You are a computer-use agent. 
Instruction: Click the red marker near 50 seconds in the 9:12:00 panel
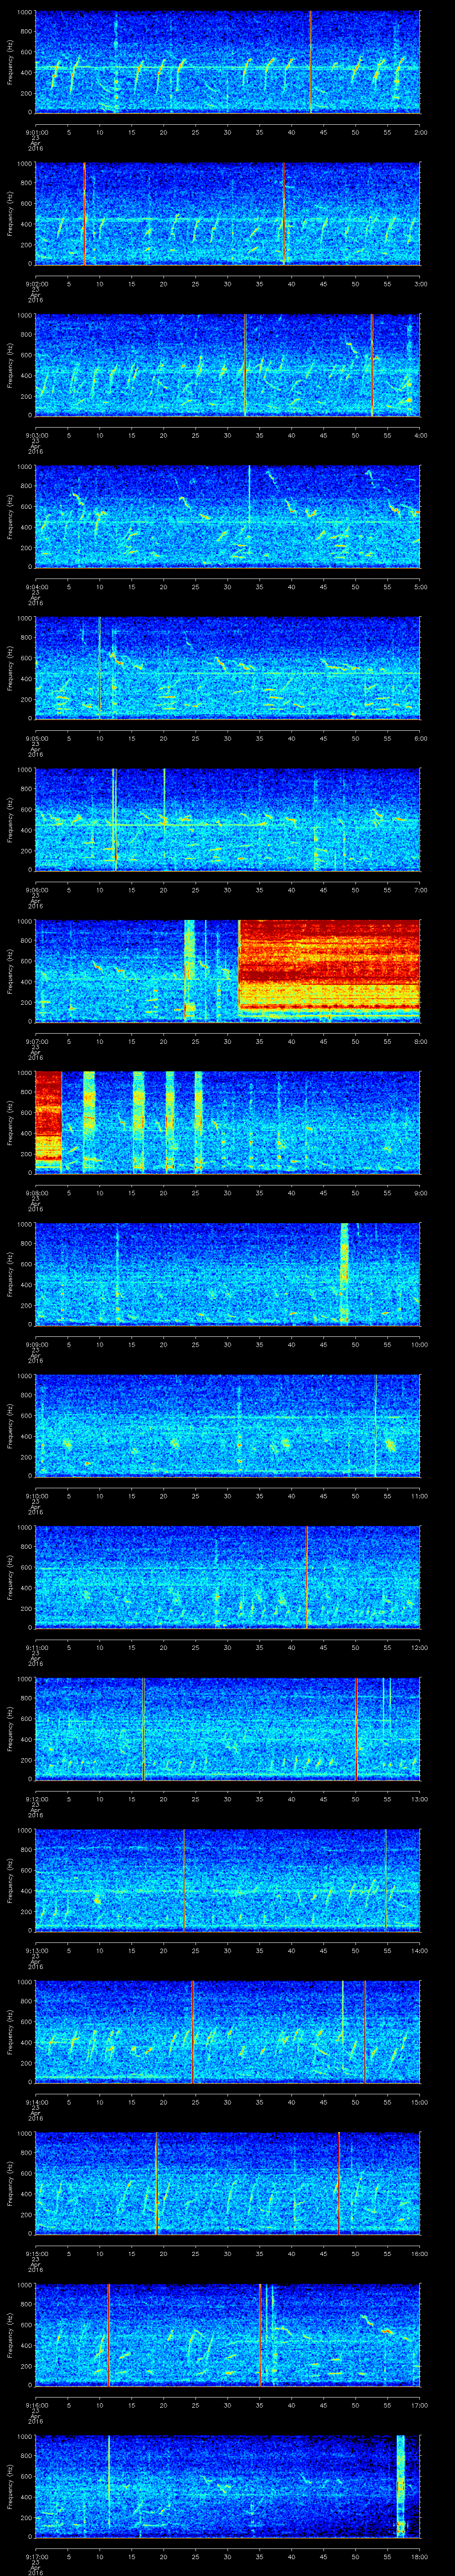[x=356, y=1729]
